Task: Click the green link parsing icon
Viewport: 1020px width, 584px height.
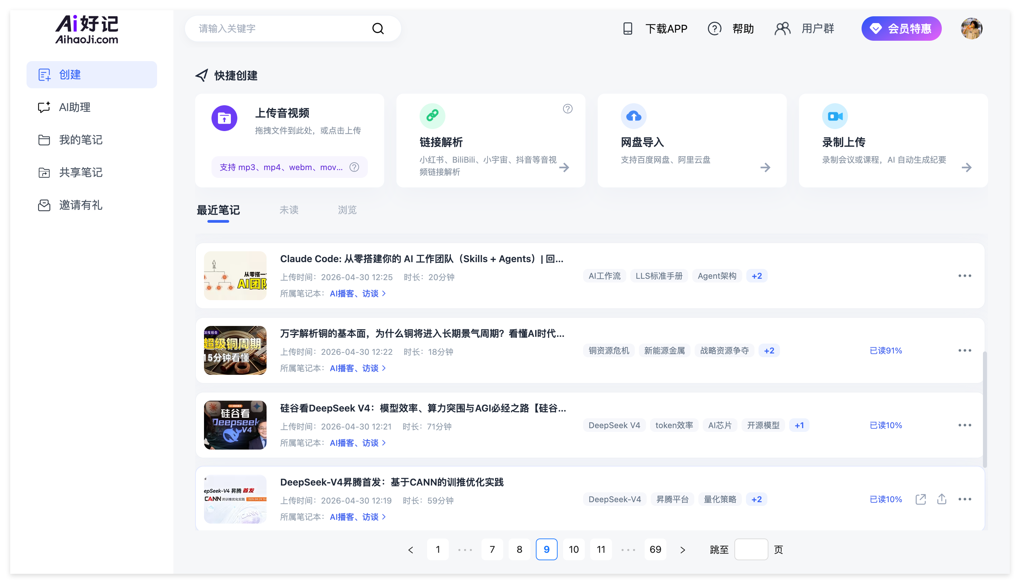Action: pyautogui.click(x=432, y=116)
